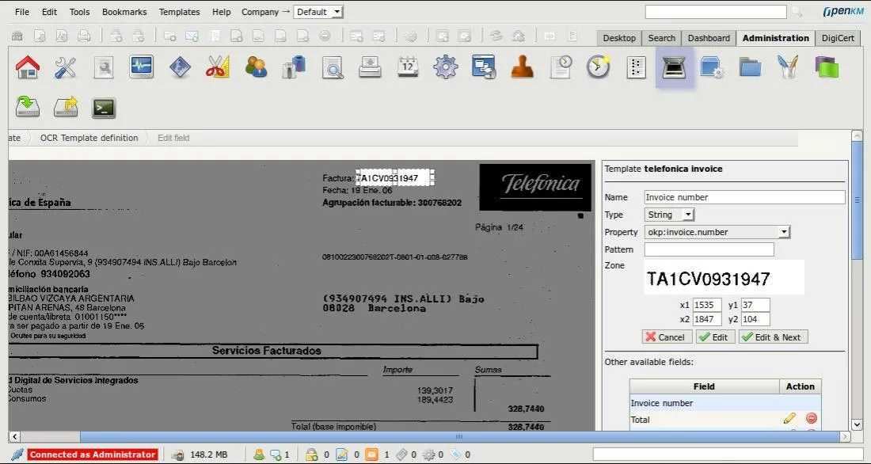Viewport: 871px width, 464px height.
Task: Click the blue diamond icon in admin toolbar
Action: (180, 67)
